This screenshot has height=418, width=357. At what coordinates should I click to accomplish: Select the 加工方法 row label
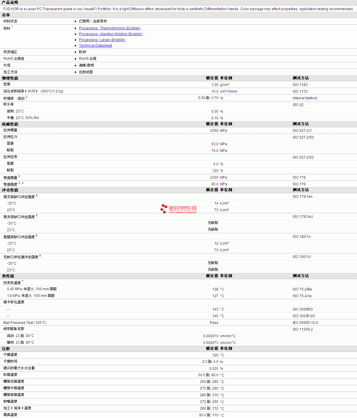coord(10,72)
